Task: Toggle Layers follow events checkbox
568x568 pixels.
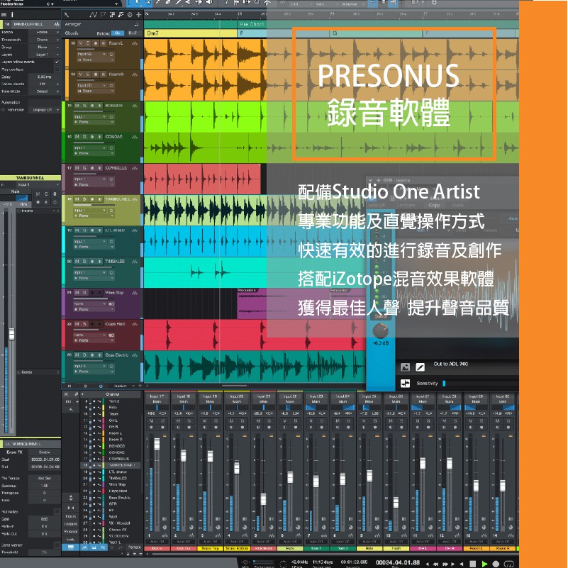Action: coord(57,62)
